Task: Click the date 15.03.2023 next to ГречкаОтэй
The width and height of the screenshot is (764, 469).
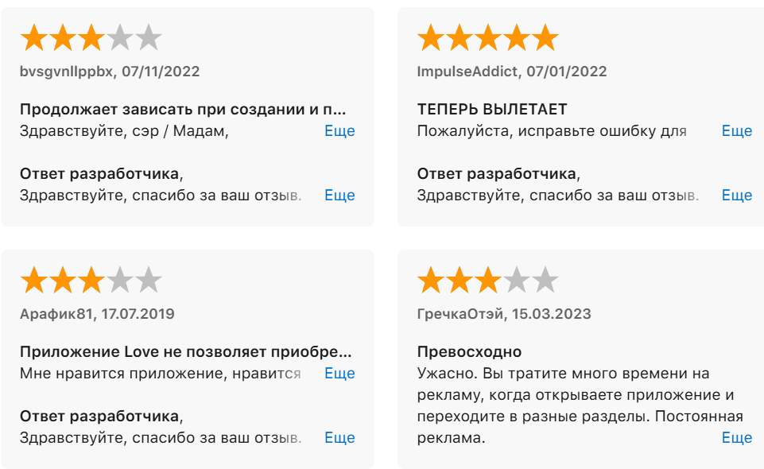Action: tap(553, 313)
